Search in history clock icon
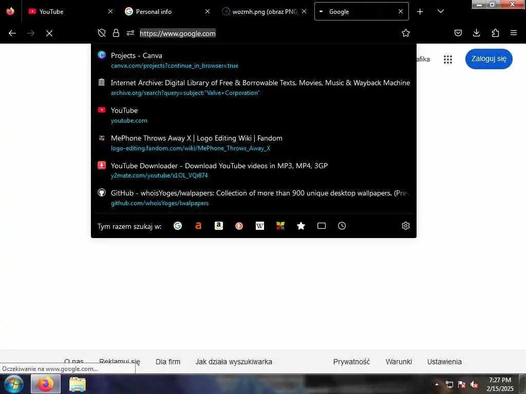The image size is (526, 394). pyautogui.click(x=342, y=226)
